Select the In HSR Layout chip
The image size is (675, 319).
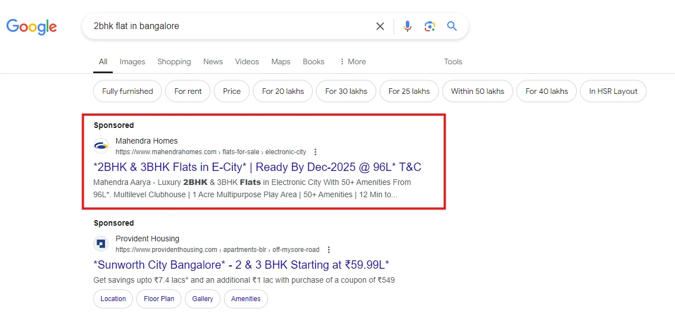(613, 91)
